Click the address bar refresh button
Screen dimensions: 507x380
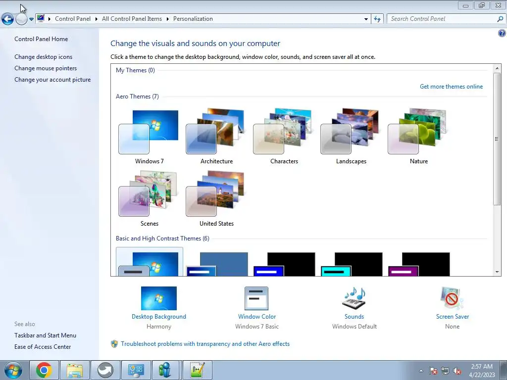pyautogui.click(x=377, y=19)
